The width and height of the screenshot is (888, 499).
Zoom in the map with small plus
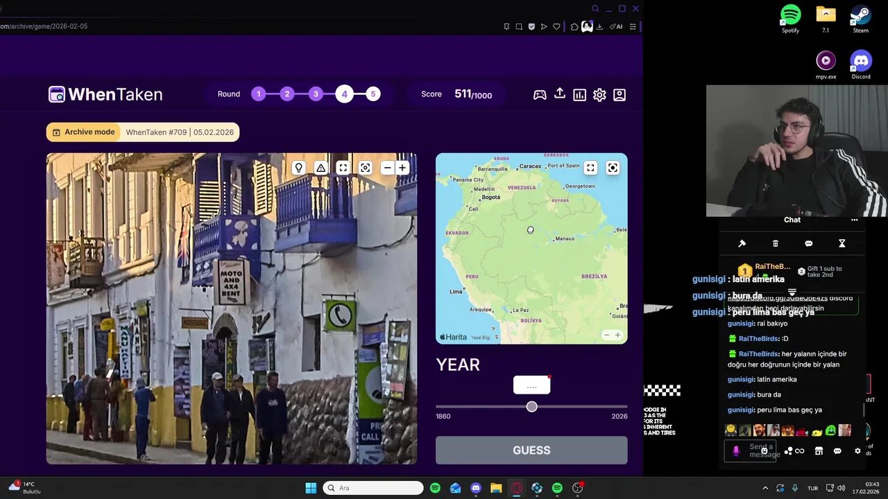click(617, 335)
